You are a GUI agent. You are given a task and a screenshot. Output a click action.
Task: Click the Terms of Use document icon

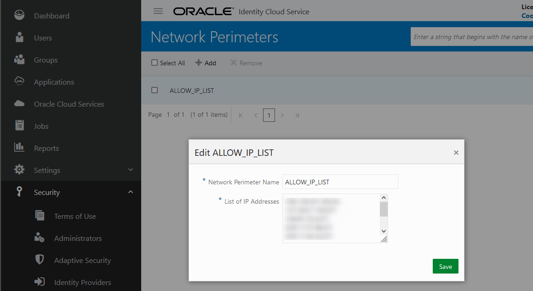coord(40,216)
